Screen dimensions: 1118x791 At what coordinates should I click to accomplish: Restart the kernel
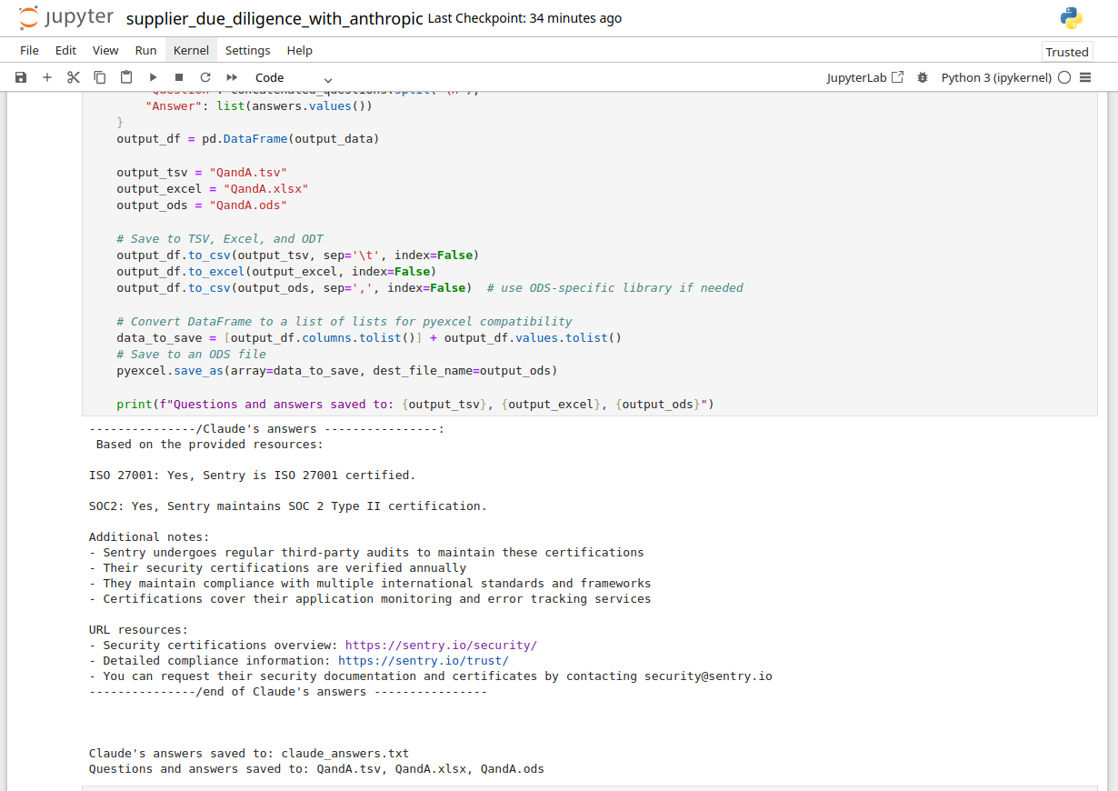[x=205, y=78]
